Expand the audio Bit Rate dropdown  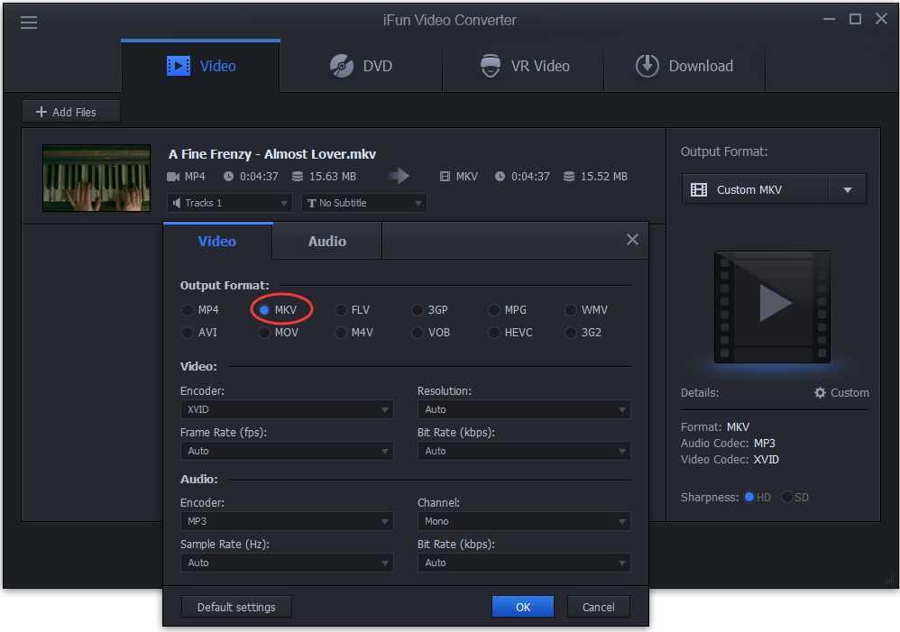click(524, 563)
